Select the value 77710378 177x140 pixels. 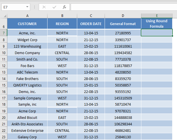(x=123, y=59)
